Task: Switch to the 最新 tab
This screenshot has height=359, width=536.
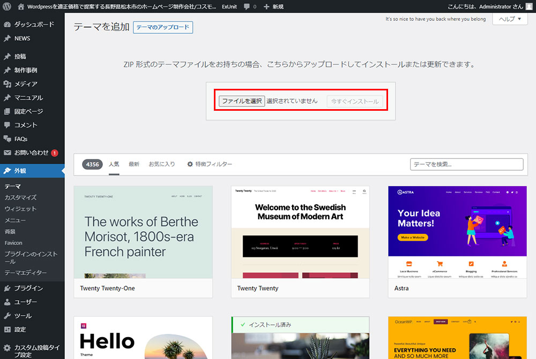Action: (134, 164)
